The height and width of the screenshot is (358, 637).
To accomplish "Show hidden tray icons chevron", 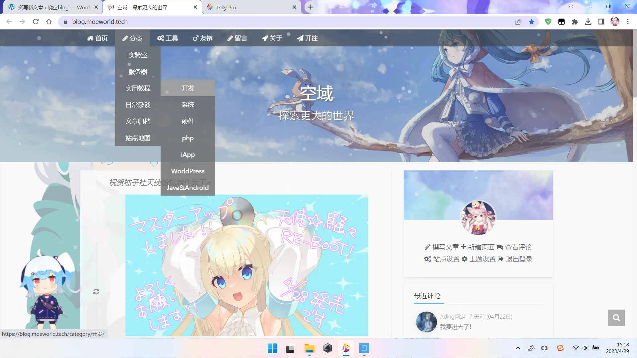I will (x=518, y=348).
